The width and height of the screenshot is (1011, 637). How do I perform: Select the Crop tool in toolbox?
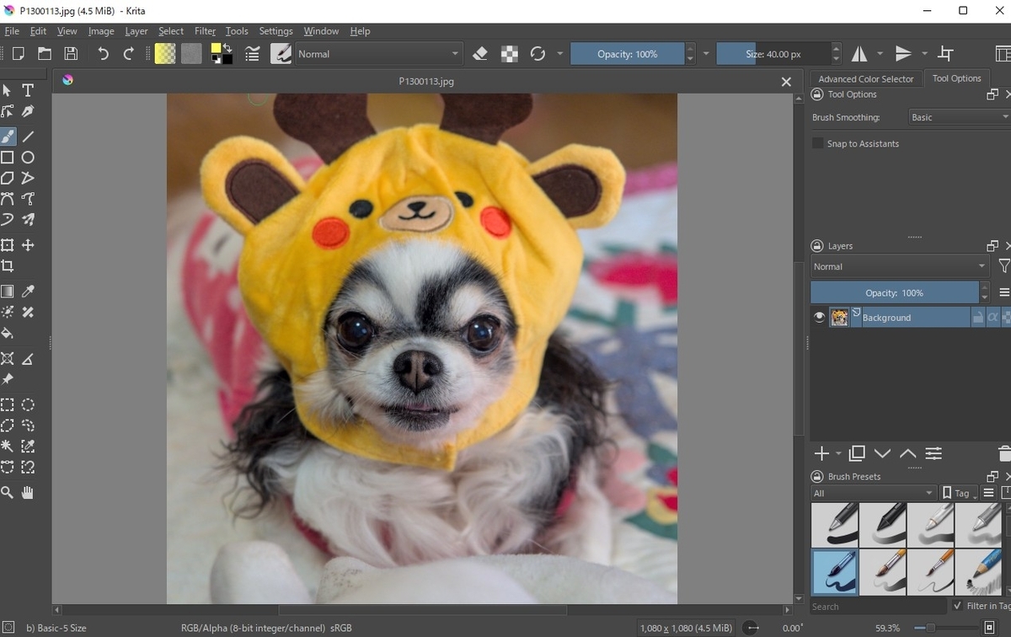(7, 265)
